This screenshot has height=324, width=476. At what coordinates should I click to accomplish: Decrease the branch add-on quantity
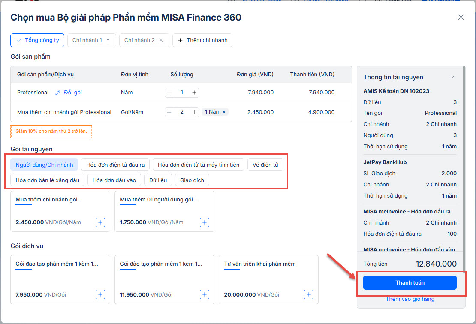[x=170, y=112]
